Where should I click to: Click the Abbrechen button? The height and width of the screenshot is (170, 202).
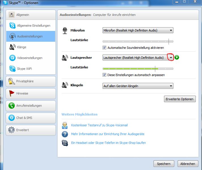(188, 164)
